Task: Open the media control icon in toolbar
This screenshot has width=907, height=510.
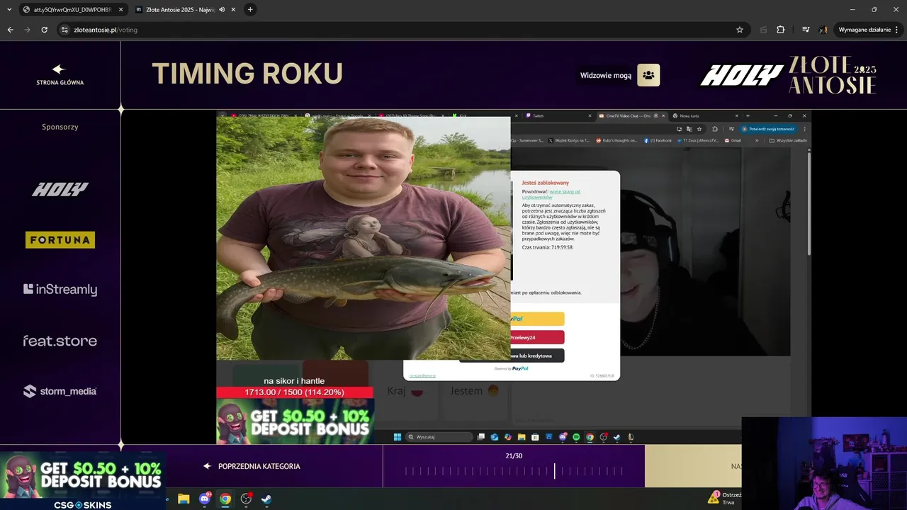Action: (x=806, y=30)
